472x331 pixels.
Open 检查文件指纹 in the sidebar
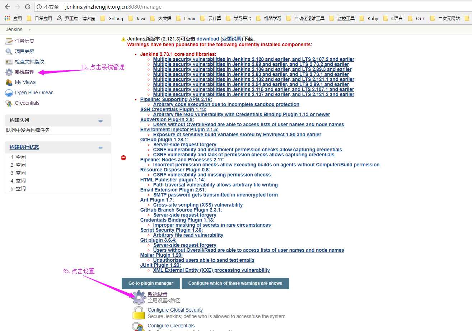pyautogui.click(x=29, y=62)
